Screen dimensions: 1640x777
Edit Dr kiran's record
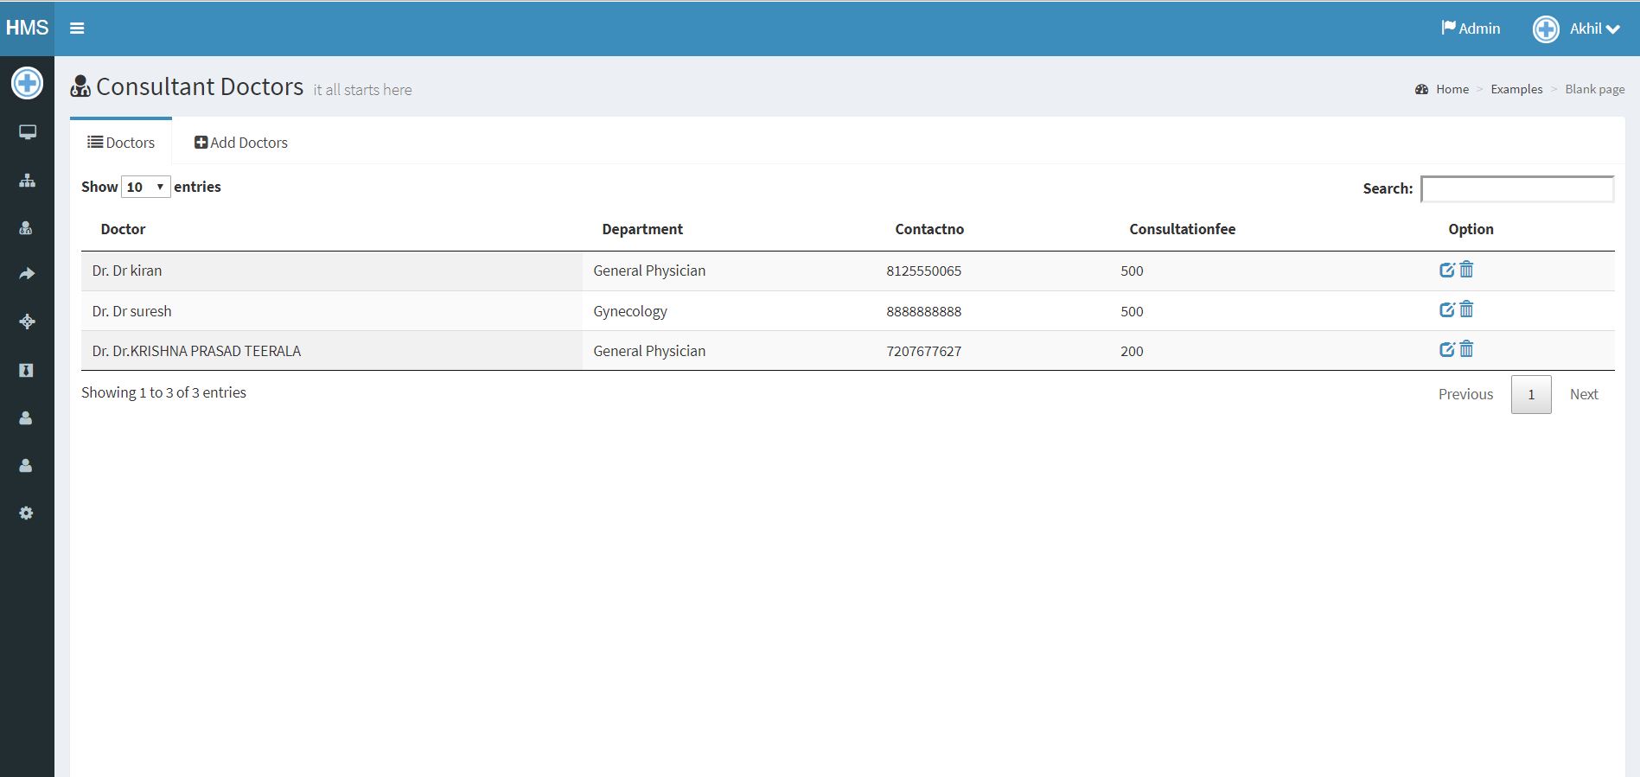pos(1446,270)
